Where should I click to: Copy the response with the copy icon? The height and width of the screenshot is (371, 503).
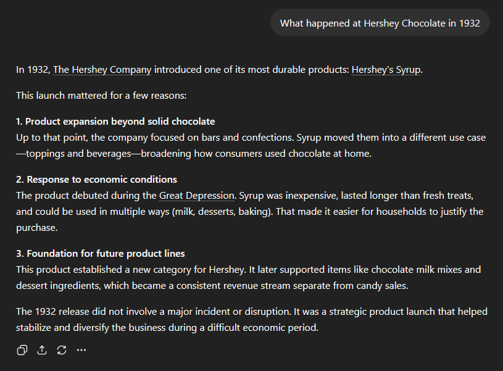22,350
